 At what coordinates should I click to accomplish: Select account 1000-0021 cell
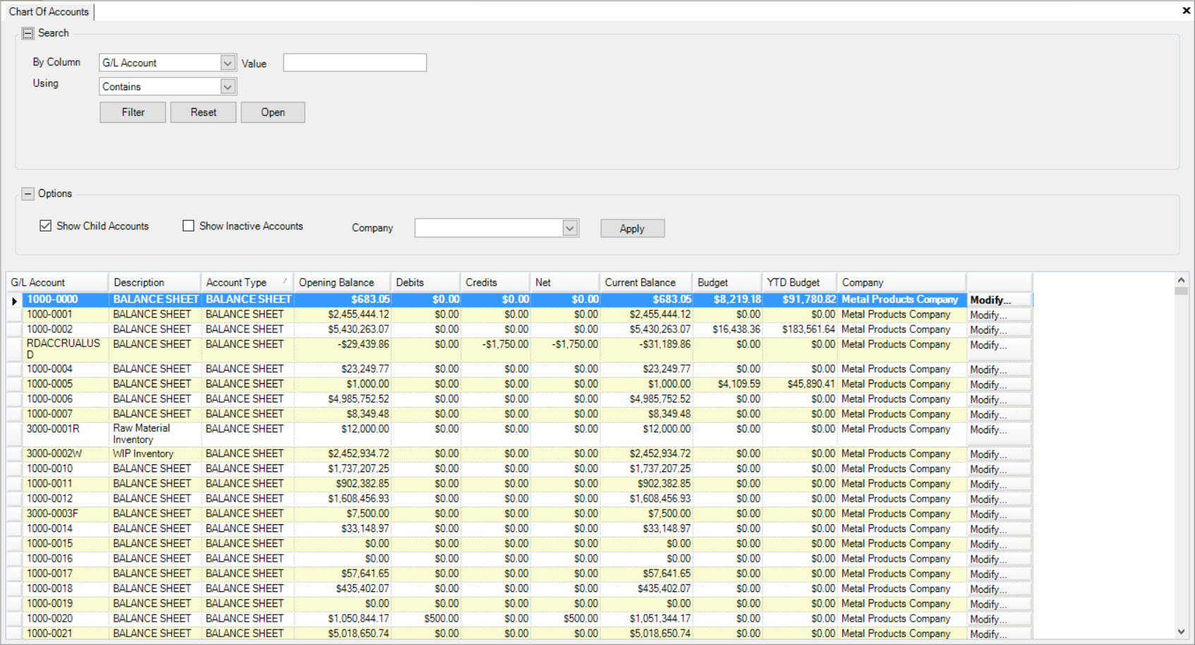(66, 634)
